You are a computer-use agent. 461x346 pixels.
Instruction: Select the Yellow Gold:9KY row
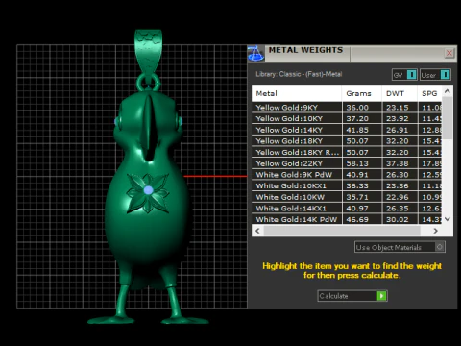[x=347, y=108]
